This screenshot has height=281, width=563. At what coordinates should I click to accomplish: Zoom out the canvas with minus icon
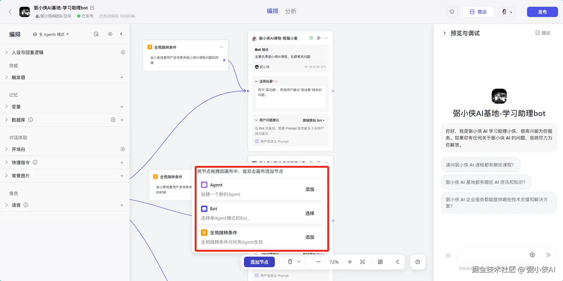coord(318,262)
